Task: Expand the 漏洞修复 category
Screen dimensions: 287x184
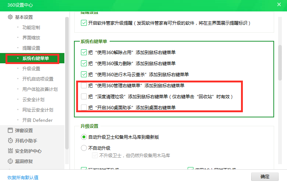Action: [24, 161]
